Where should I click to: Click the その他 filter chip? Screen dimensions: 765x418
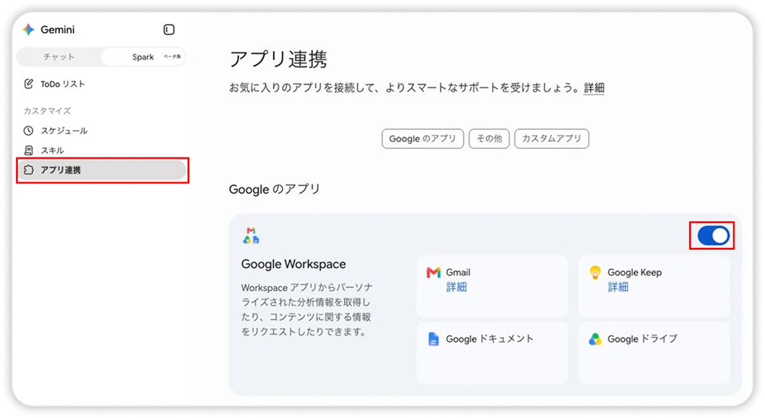489,139
